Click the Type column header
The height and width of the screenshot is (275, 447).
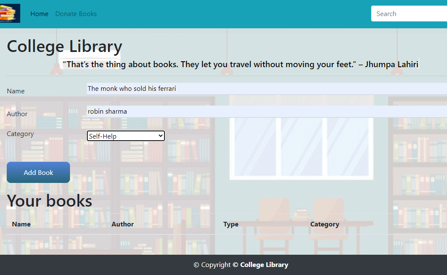(231, 224)
